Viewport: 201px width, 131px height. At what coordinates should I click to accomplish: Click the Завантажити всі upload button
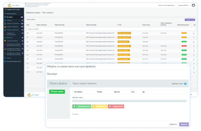click(82, 107)
